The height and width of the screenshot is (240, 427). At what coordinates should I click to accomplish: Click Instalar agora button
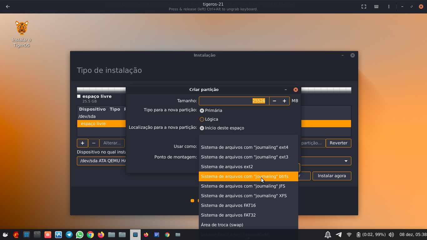click(332, 176)
